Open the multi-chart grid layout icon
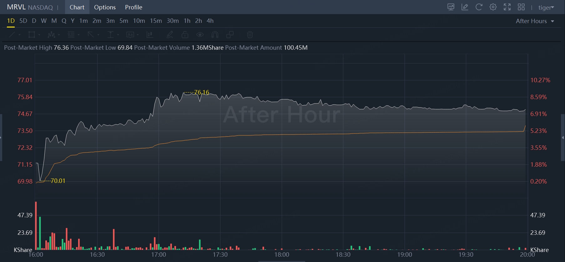Image resolution: width=565 pixels, height=262 pixels. 521,7
